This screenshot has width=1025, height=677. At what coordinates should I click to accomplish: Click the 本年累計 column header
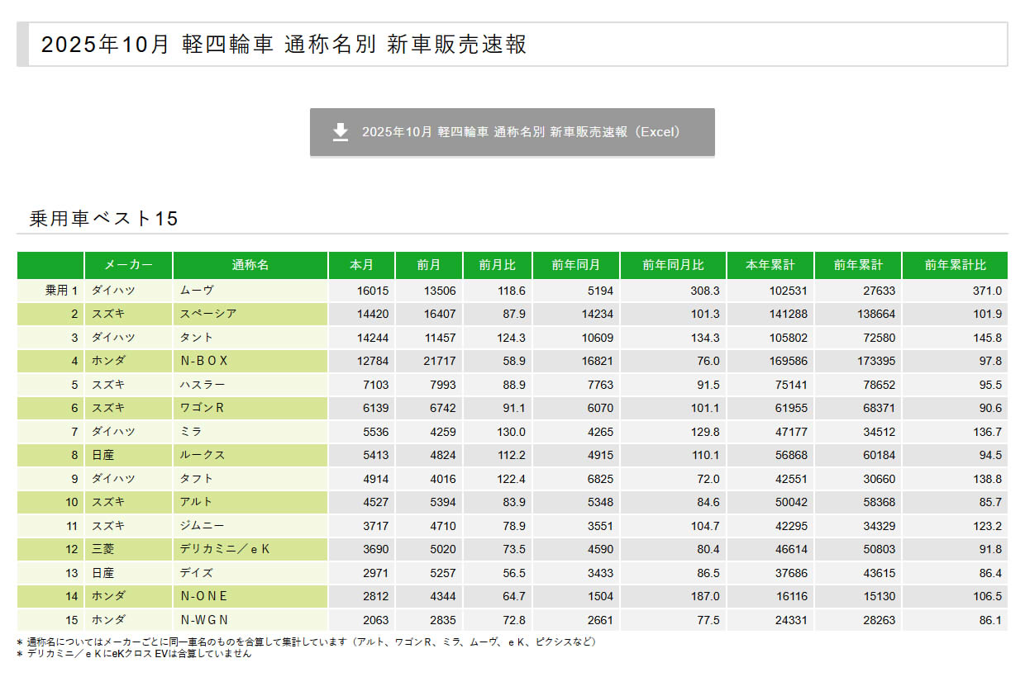pos(770,265)
